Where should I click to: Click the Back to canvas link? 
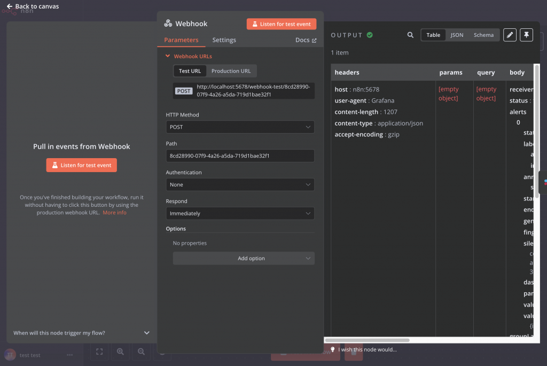(x=33, y=6)
